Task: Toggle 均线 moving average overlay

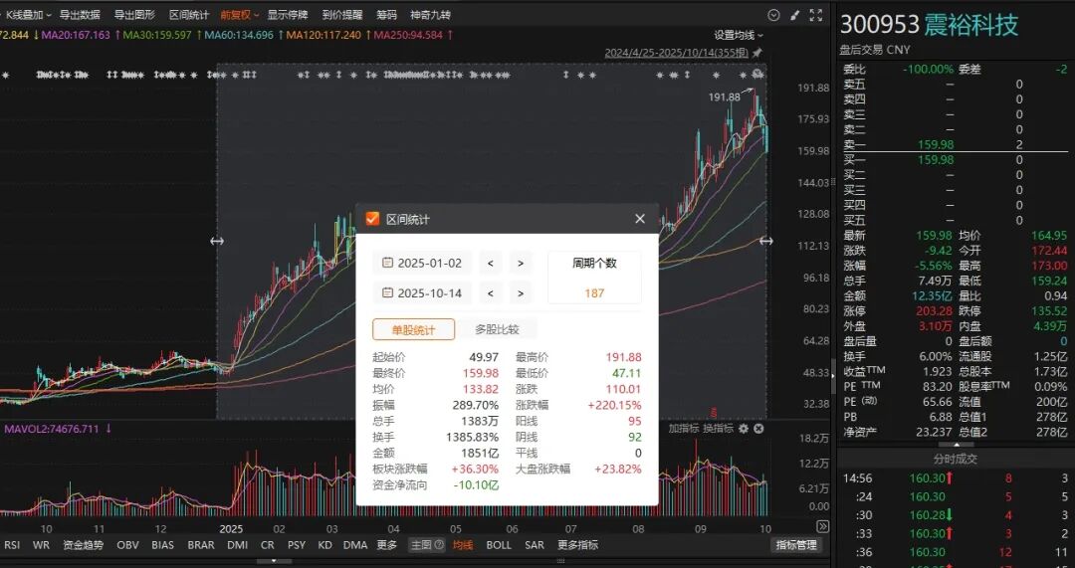Action: [x=463, y=545]
